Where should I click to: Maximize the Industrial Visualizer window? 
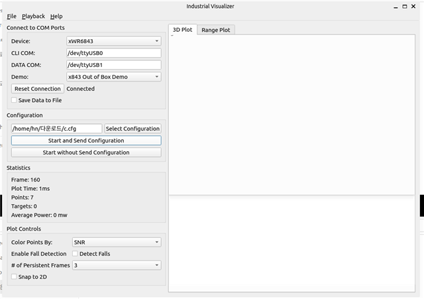coord(405,7)
